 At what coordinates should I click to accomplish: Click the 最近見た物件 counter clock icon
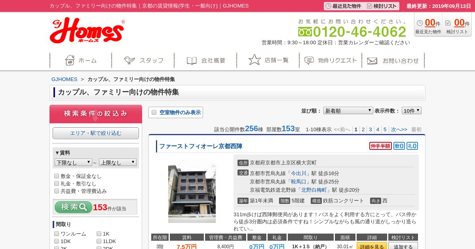[x=420, y=23]
